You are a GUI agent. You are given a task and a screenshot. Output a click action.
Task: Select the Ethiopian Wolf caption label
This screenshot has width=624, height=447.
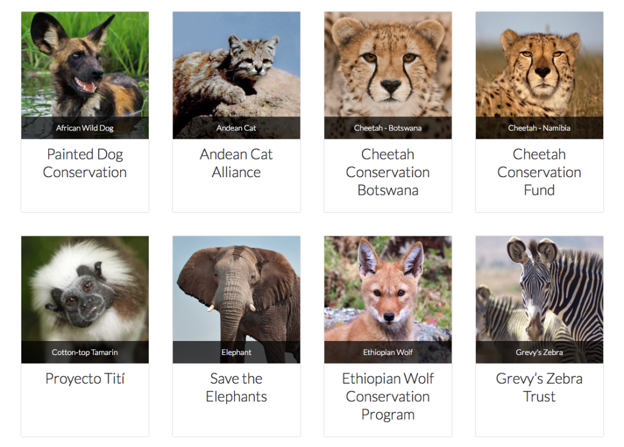388,352
